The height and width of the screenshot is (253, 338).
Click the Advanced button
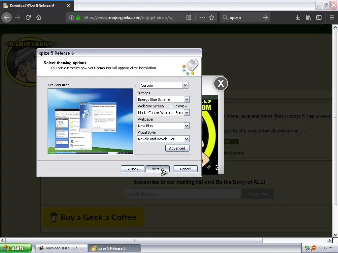coord(177,148)
